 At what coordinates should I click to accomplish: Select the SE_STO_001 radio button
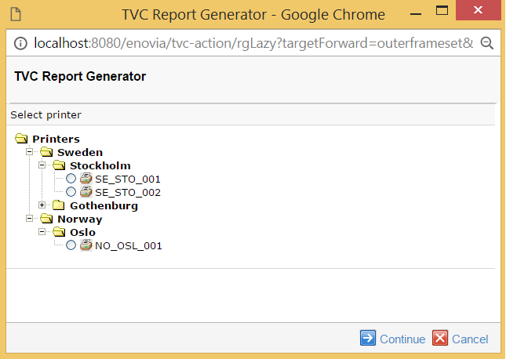pyautogui.click(x=71, y=179)
